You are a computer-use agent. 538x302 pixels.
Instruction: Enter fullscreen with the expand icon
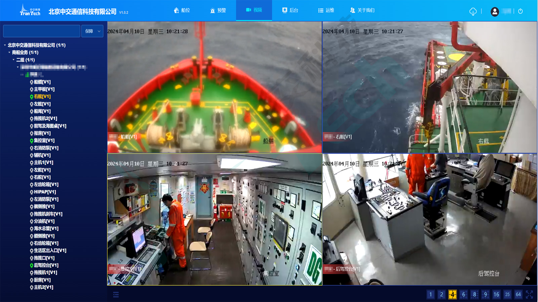[529, 294]
